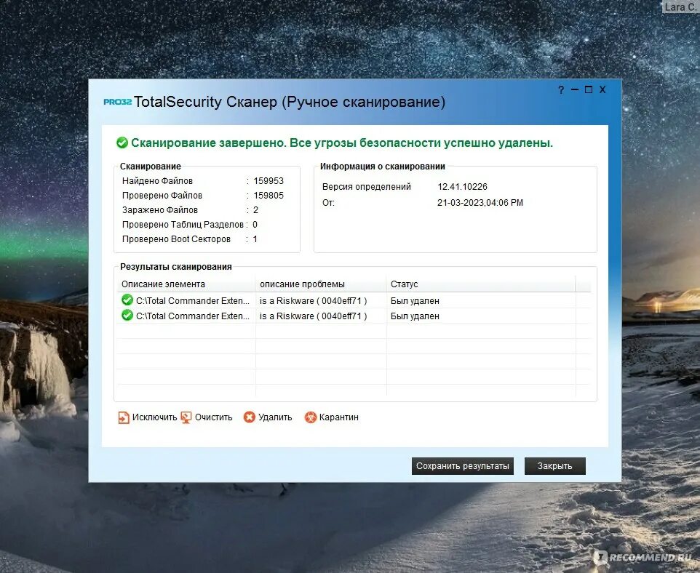Click the red Delete (Удалить) icon
This screenshot has width=700, height=573.
(x=249, y=417)
